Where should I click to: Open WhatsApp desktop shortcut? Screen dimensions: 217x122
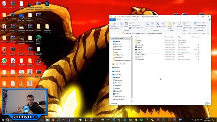tap(4, 62)
